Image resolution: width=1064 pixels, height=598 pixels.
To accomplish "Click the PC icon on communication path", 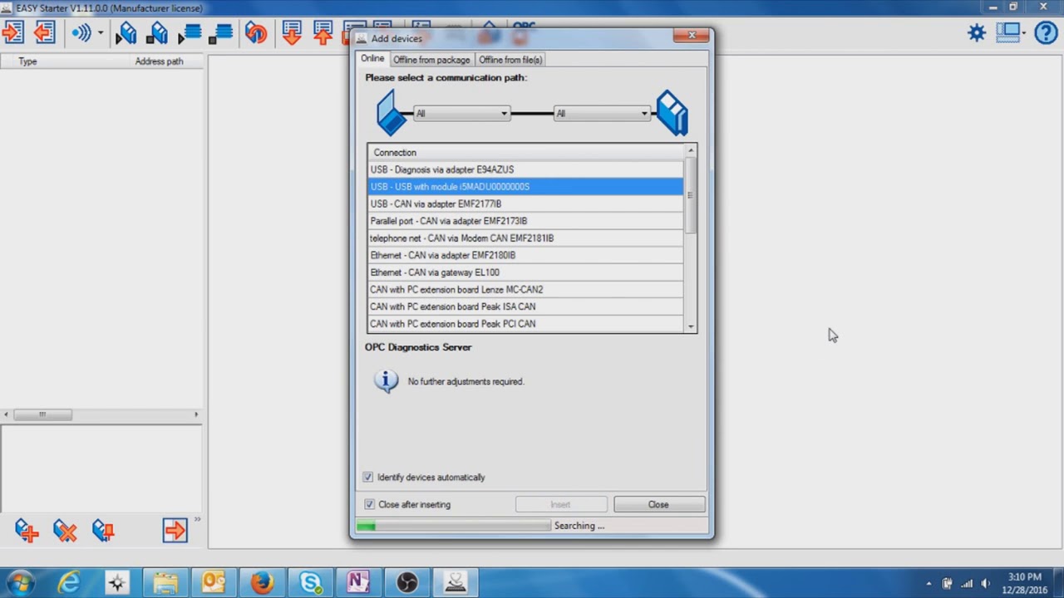I will coord(392,113).
